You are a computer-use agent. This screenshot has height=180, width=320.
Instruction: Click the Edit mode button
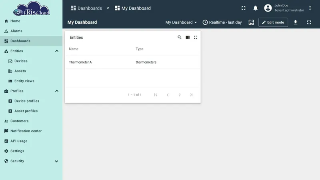(273, 22)
